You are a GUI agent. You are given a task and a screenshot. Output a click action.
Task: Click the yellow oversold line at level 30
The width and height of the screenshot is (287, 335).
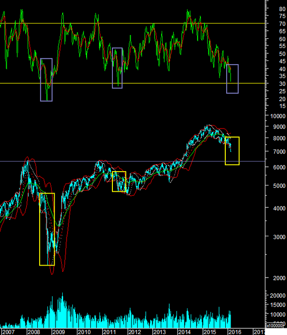click(x=143, y=83)
